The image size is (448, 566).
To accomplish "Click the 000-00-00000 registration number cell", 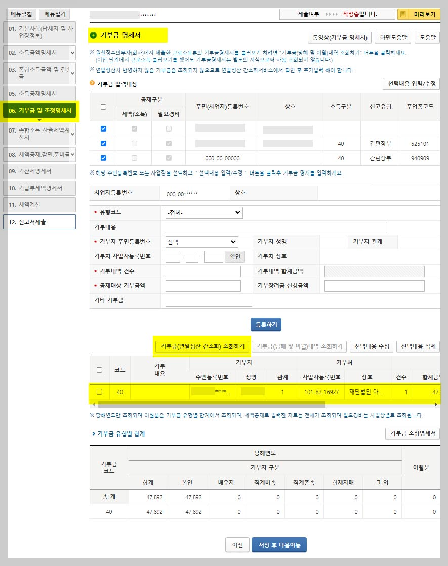I will click(222, 158).
